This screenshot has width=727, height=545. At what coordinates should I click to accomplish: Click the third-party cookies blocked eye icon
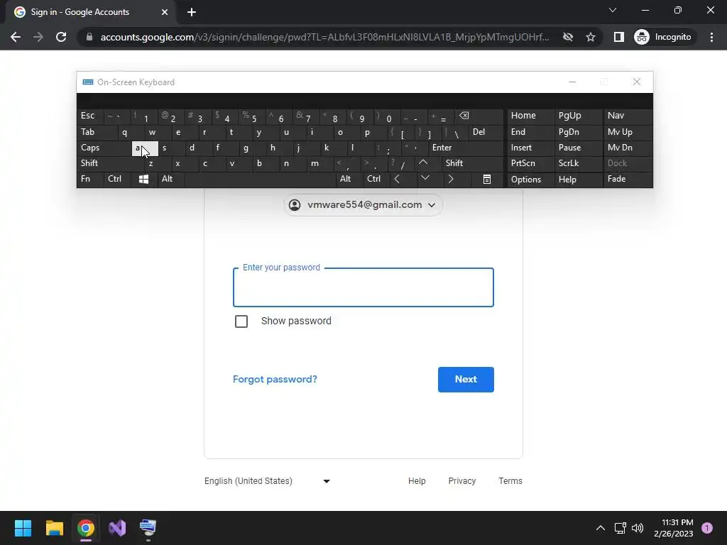point(567,37)
